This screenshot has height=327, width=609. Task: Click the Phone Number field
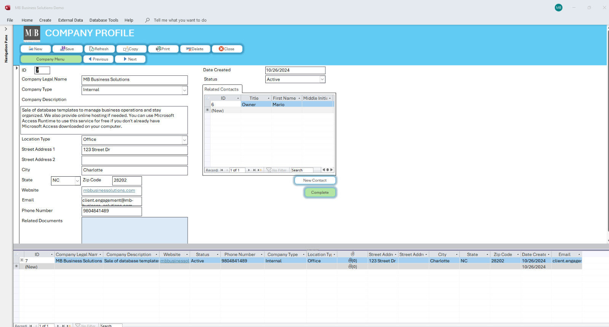112,211
